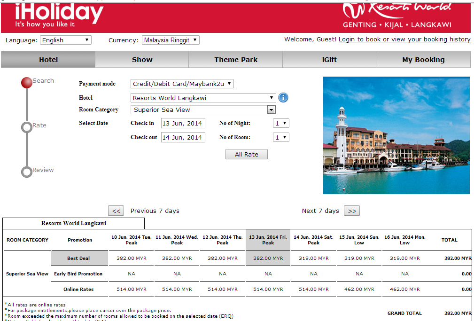Image resolution: width=474 pixels, height=321 pixels.
Task: Click the Check in date field
Action: point(183,124)
